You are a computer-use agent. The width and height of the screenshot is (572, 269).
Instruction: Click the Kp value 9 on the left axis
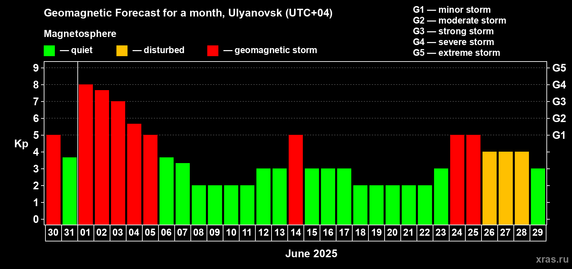pos(36,68)
